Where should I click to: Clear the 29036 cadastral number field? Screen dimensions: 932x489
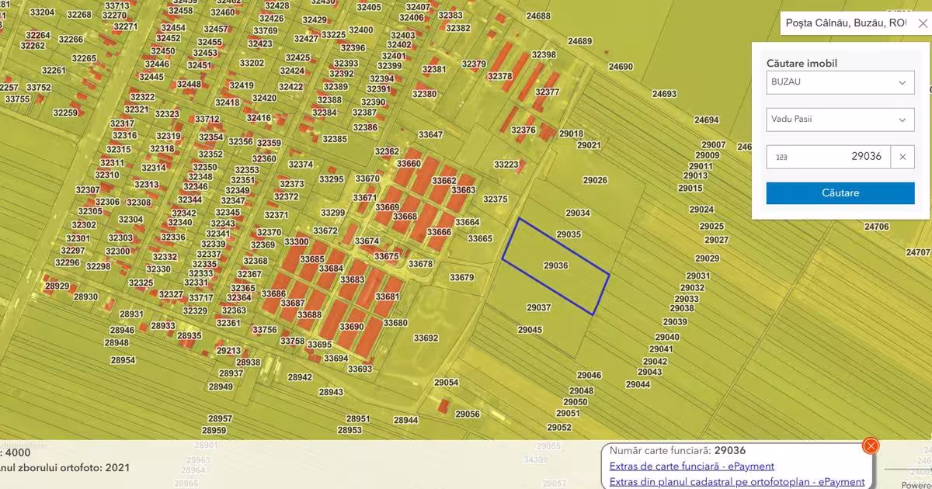[902, 157]
